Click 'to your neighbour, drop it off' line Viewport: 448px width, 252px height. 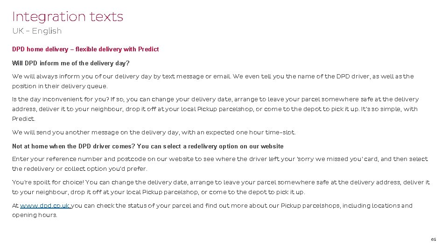(x=159, y=192)
